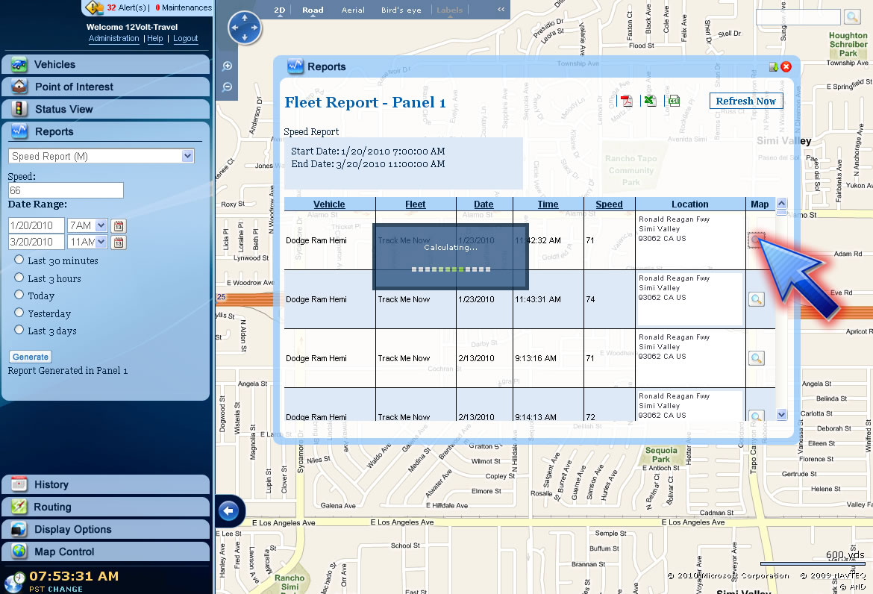Sort report by Vehicle column
This screenshot has width=873, height=594.
click(329, 204)
